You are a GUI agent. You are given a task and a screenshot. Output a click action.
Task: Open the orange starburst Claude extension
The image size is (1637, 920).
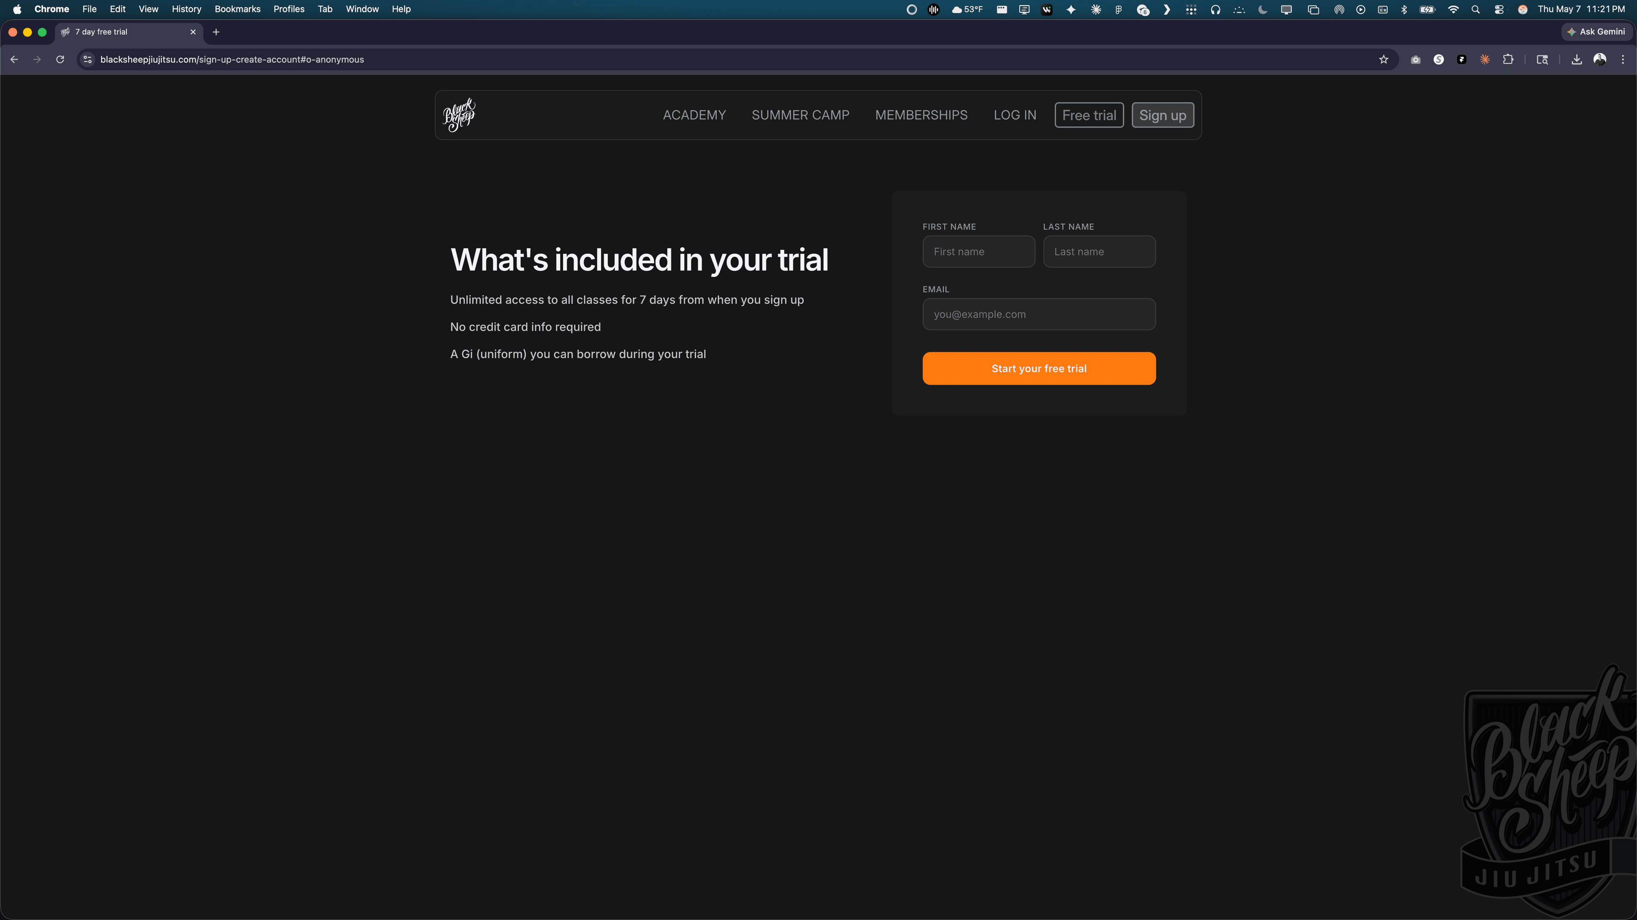tap(1484, 60)
